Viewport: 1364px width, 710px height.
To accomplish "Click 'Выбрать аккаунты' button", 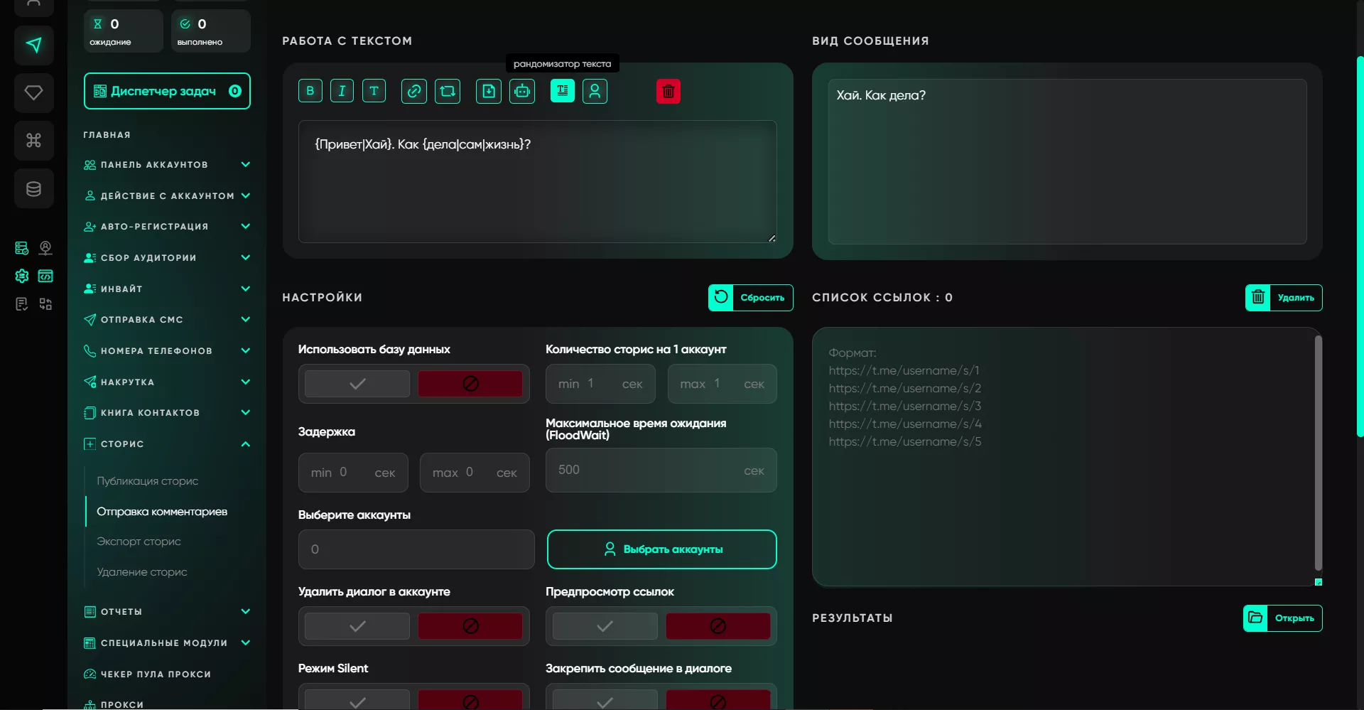I will click(662, 549).
